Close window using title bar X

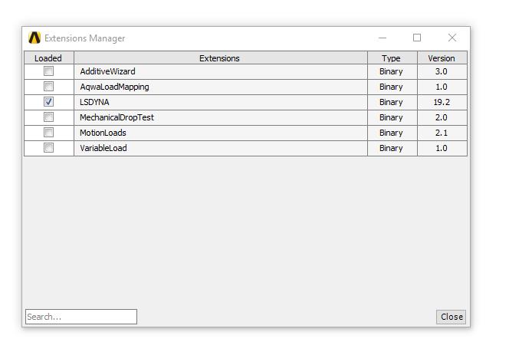[x=452, y=38]
